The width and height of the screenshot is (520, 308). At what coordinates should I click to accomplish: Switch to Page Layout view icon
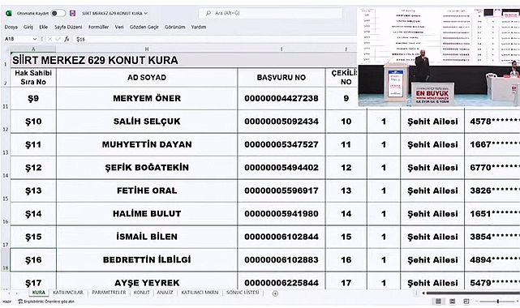[453, 302]
